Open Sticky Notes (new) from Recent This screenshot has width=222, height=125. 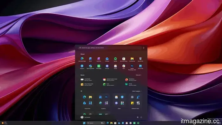click(x=87, y=84)
